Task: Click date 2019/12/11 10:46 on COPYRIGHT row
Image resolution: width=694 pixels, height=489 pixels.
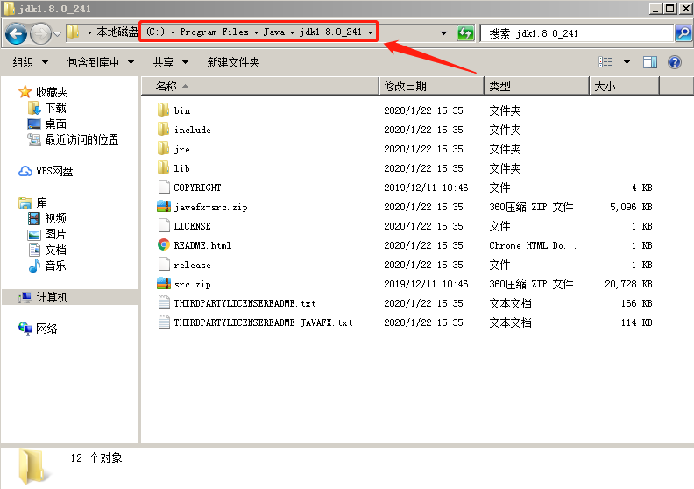Action: tap(426, 188)
